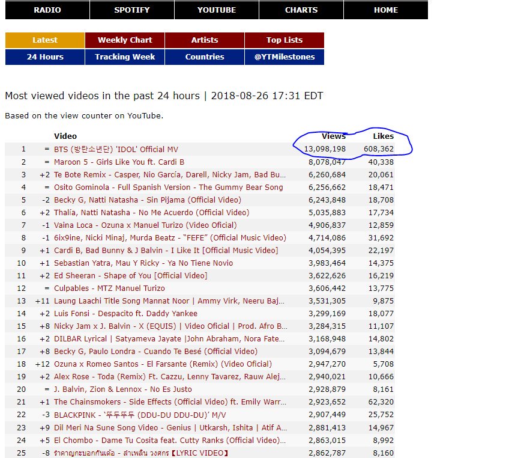Open Thalía No Me Acuerdo link
This screenshot has width=524, height=458.
[152, 213]
